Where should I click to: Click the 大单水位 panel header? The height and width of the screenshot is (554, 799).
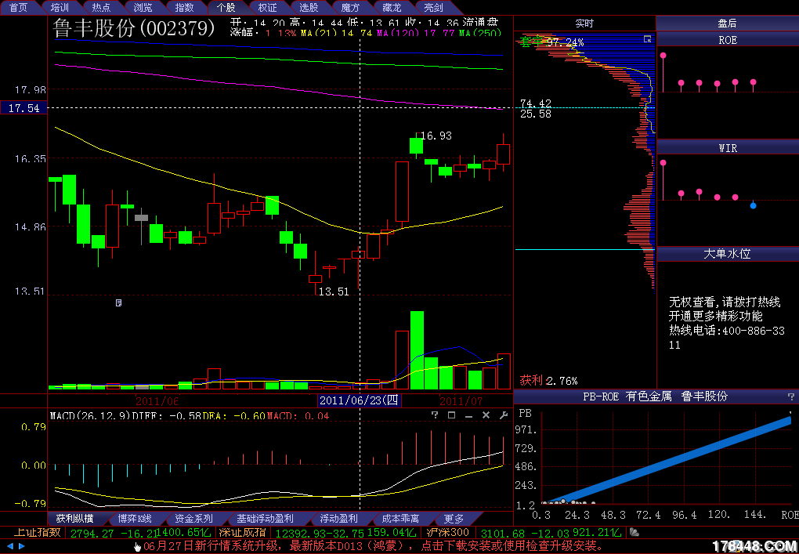(727, 254)
